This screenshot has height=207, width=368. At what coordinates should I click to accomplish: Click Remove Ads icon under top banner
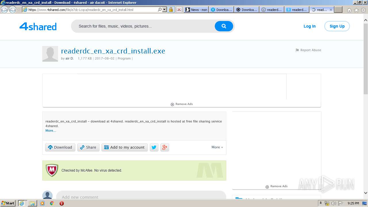click(x=172, y=104)
